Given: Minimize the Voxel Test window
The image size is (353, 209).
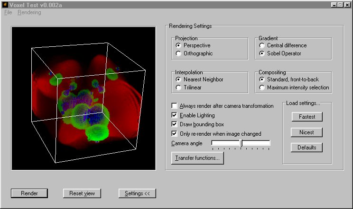Looking at the screenshot, I should coord(334,5).
